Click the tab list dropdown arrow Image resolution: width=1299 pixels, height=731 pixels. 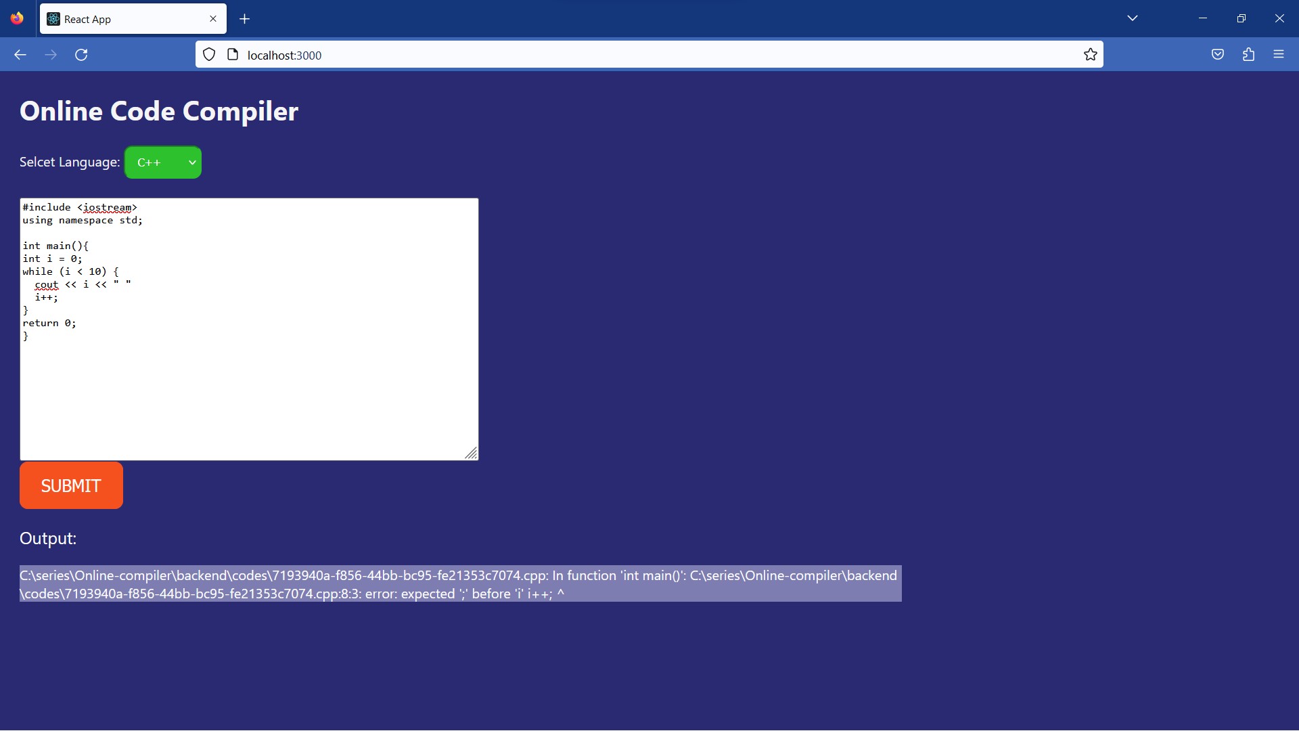[x=1132, y=18]
